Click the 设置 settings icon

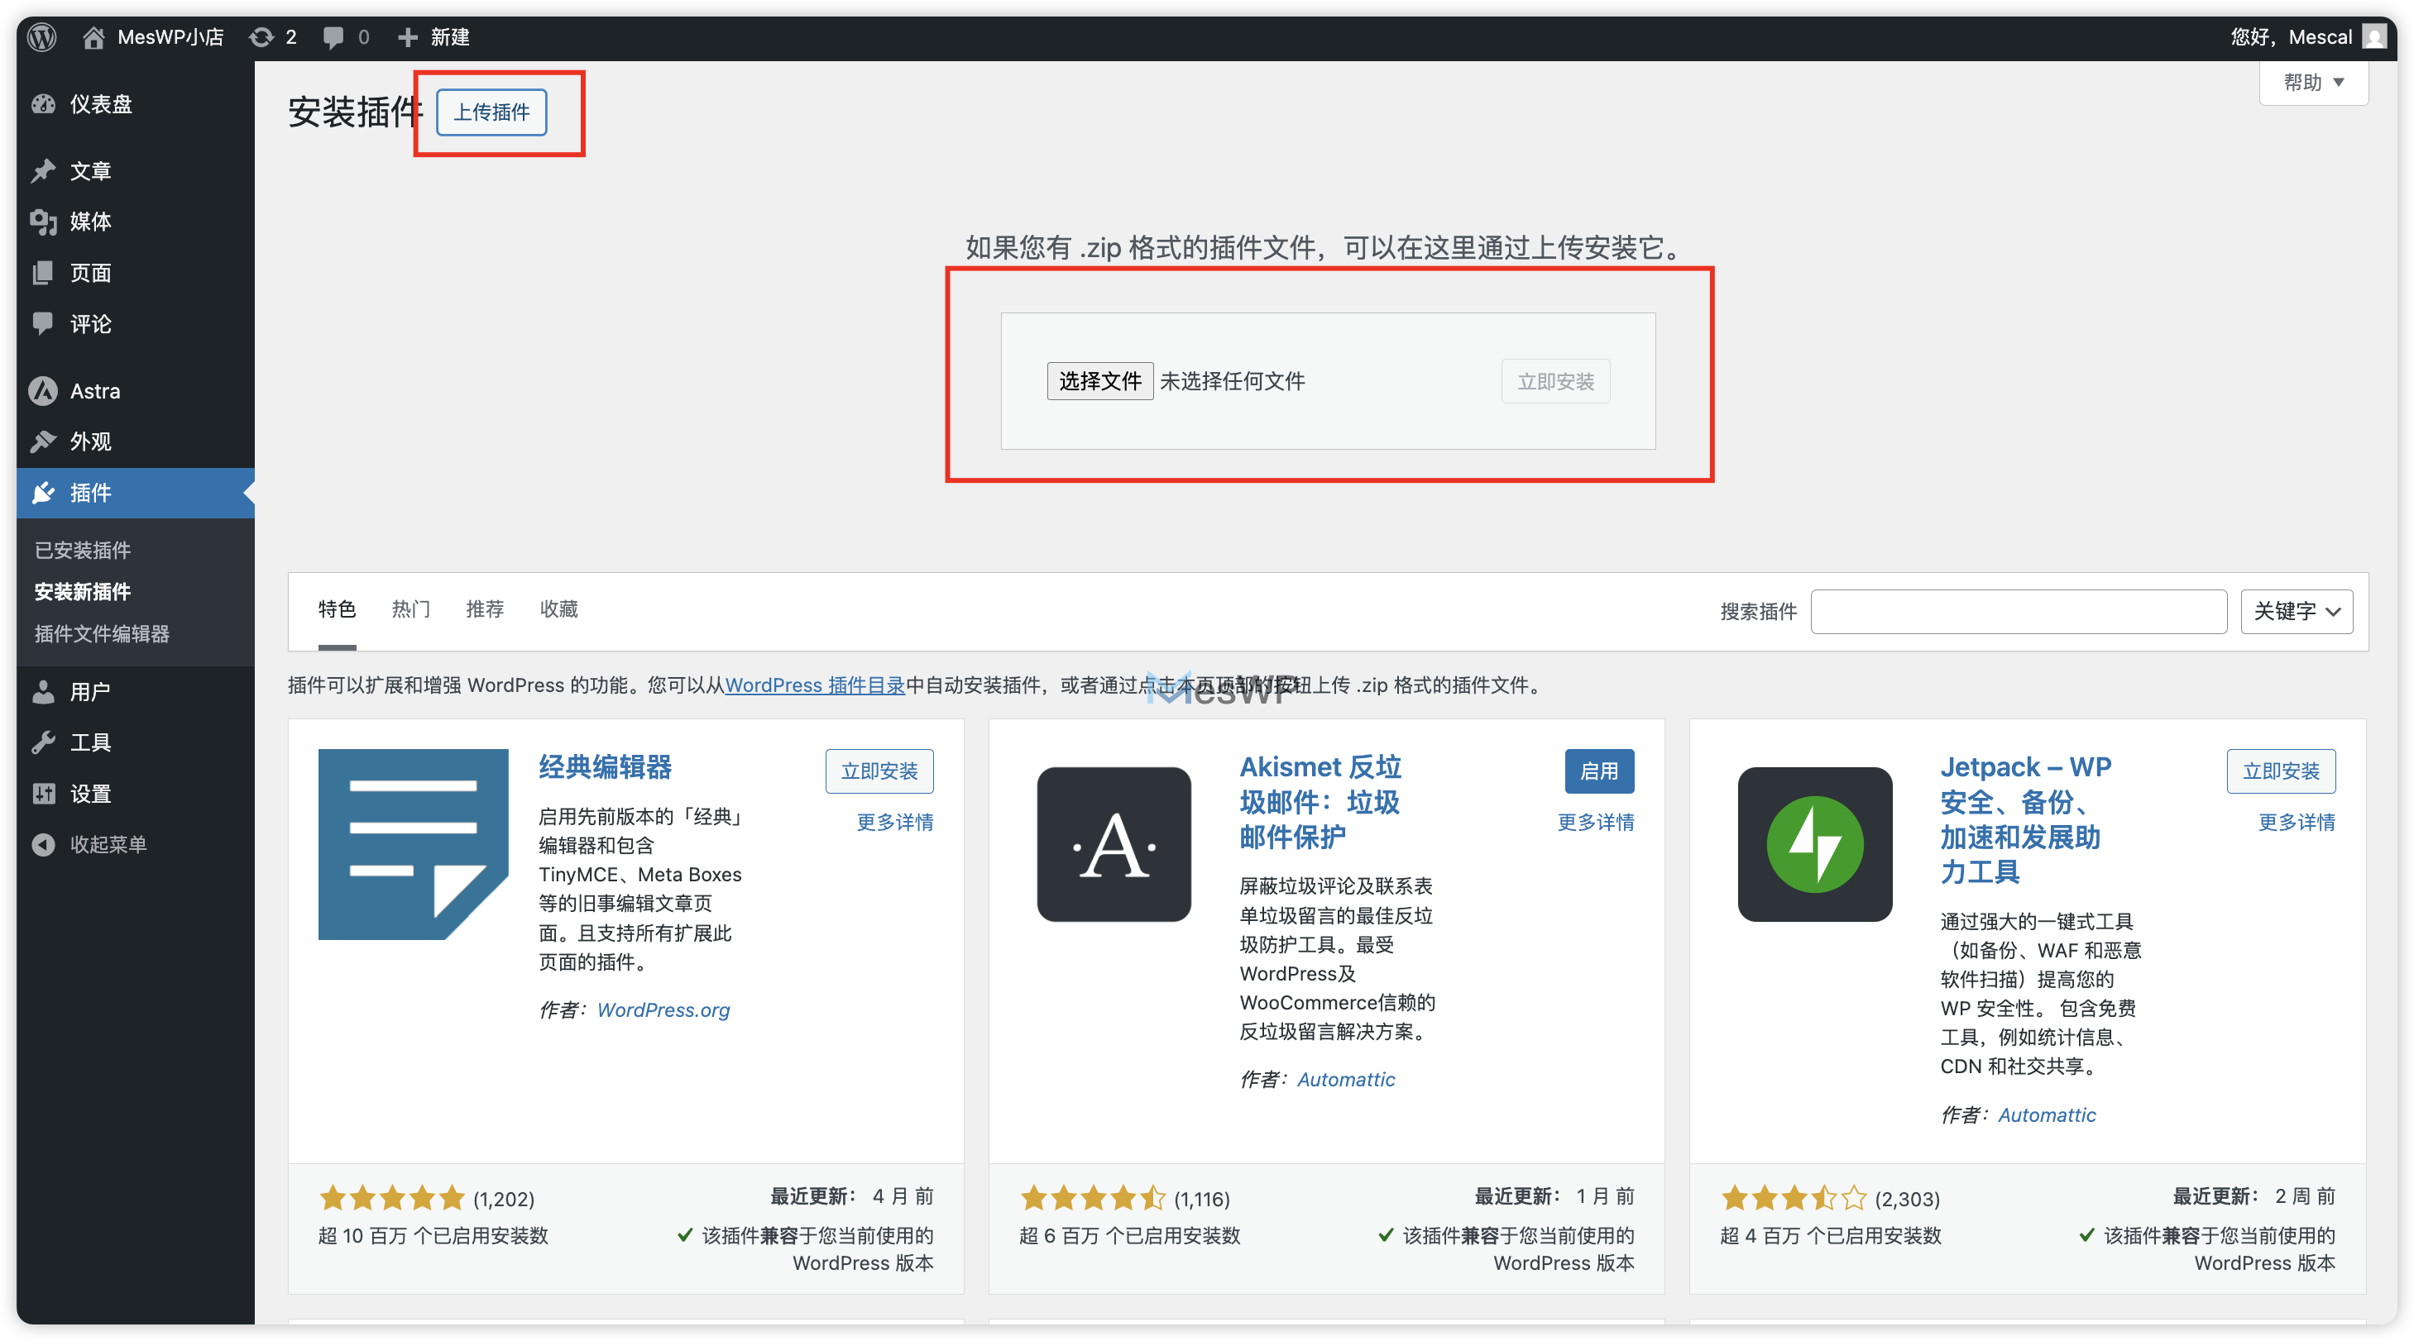click(43, 793)
